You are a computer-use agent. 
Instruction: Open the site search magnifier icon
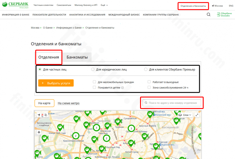209,15
